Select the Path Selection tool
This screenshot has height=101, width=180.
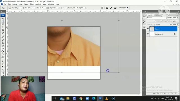[x=3, y=67]
